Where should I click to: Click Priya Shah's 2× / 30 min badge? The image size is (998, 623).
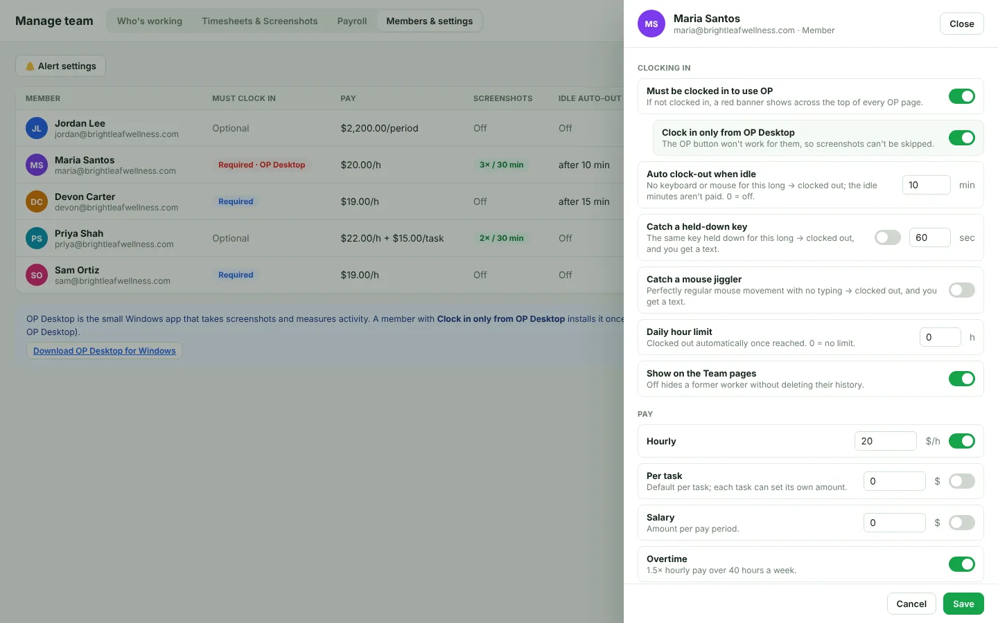[502, 238]
